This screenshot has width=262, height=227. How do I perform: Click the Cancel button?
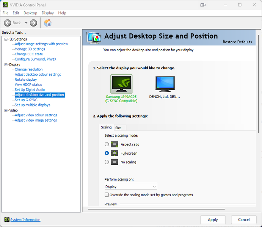[x=244, y=220]
